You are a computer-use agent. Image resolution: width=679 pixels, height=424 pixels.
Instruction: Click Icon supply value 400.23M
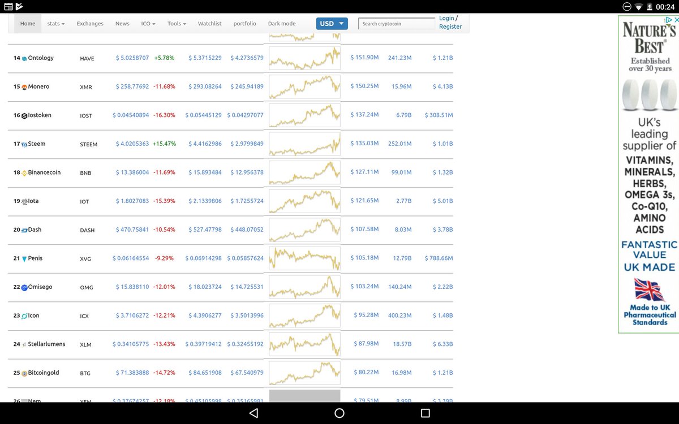400,315
